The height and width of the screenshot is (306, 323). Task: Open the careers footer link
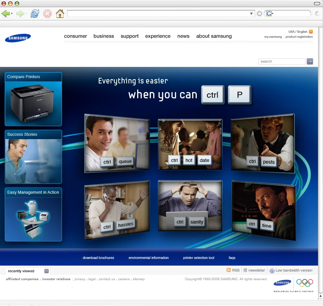pos(124,279)
